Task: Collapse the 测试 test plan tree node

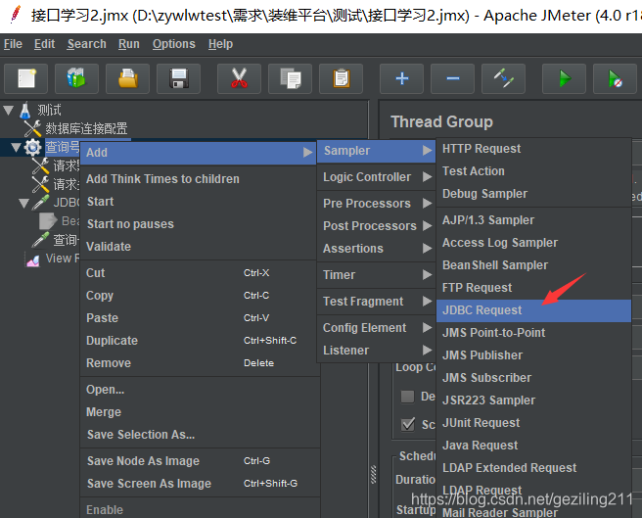Action: 8,110
